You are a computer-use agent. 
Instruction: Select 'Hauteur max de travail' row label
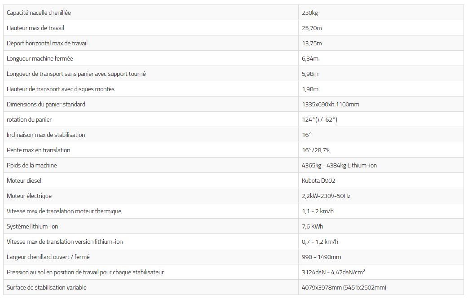(x=35, y=28)
